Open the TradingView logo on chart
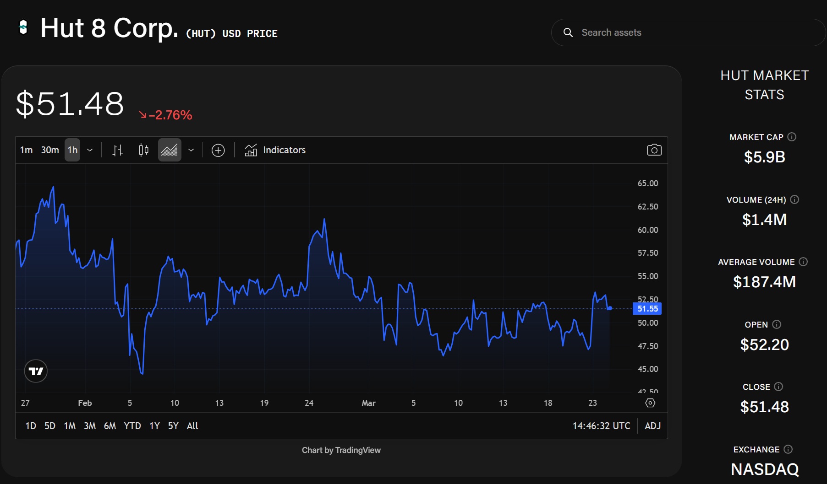The width and height of the screenshot is (827, 484). click(x=36, y=371)
